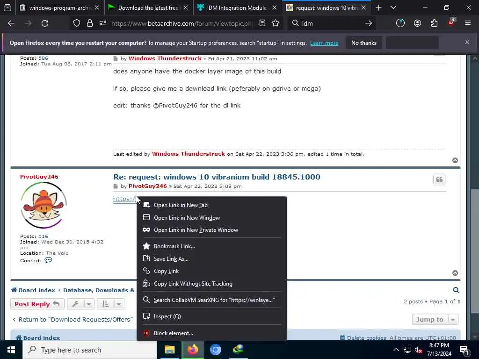479x359 pixels.
Task: Jump to top from PivotGuy246's post
Action: coord(455,273)
